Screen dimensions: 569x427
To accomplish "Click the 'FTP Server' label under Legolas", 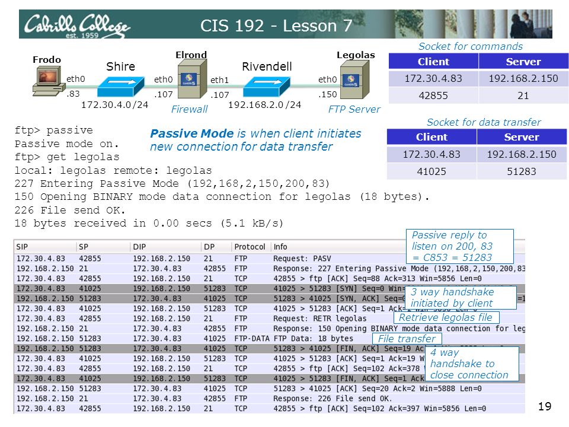I will (x=354, y=109).
